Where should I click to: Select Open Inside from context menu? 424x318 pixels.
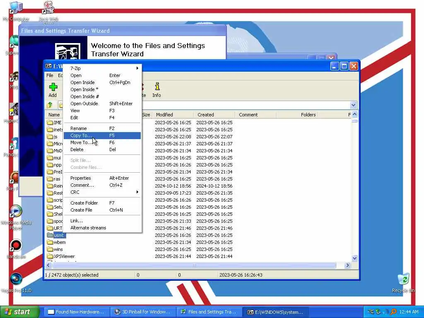[102, 82]
